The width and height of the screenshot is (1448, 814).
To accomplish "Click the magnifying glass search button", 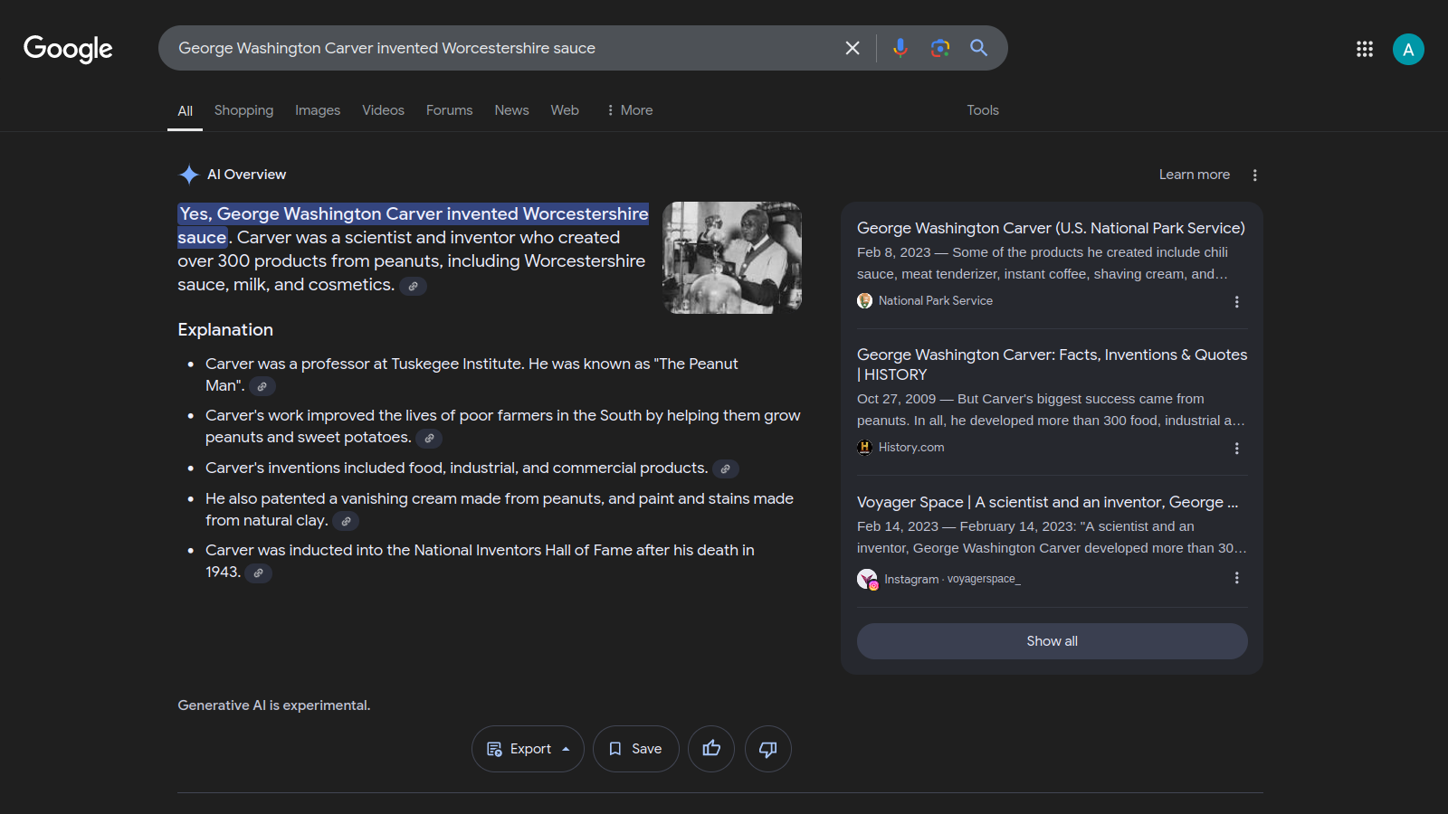I will tap(978, 48).
